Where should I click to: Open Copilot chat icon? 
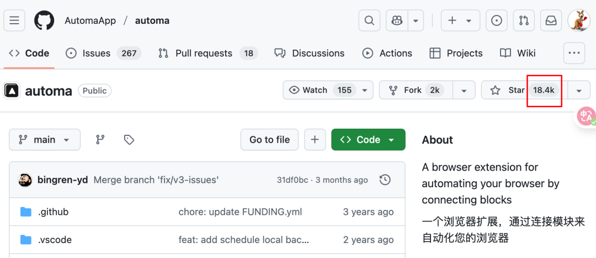[397, 20]
